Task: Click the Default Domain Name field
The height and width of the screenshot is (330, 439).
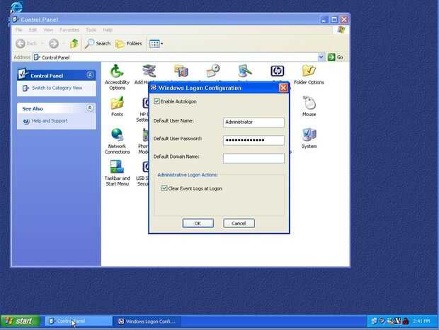Action: [x=253, y=158]
